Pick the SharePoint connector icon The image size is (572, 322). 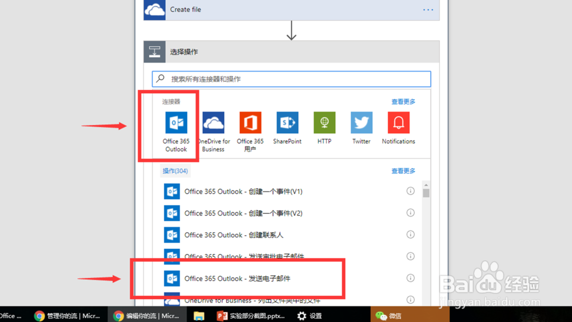[x=287, y=122]
